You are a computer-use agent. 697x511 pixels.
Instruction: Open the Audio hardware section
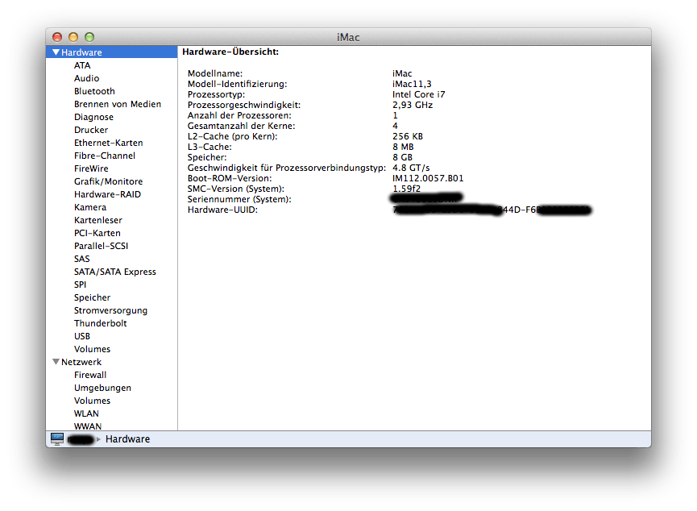(88, 77)
